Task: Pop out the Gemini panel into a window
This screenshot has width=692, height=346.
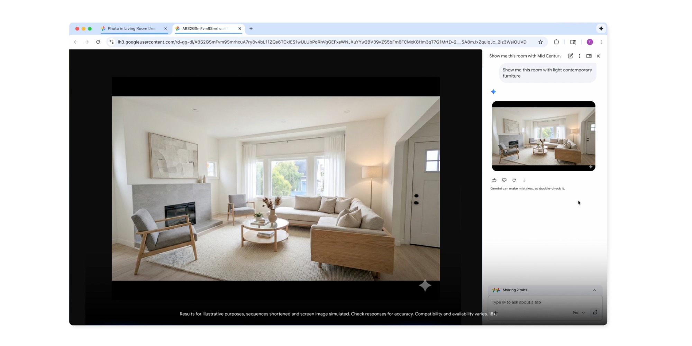Action: pos(589,56)
